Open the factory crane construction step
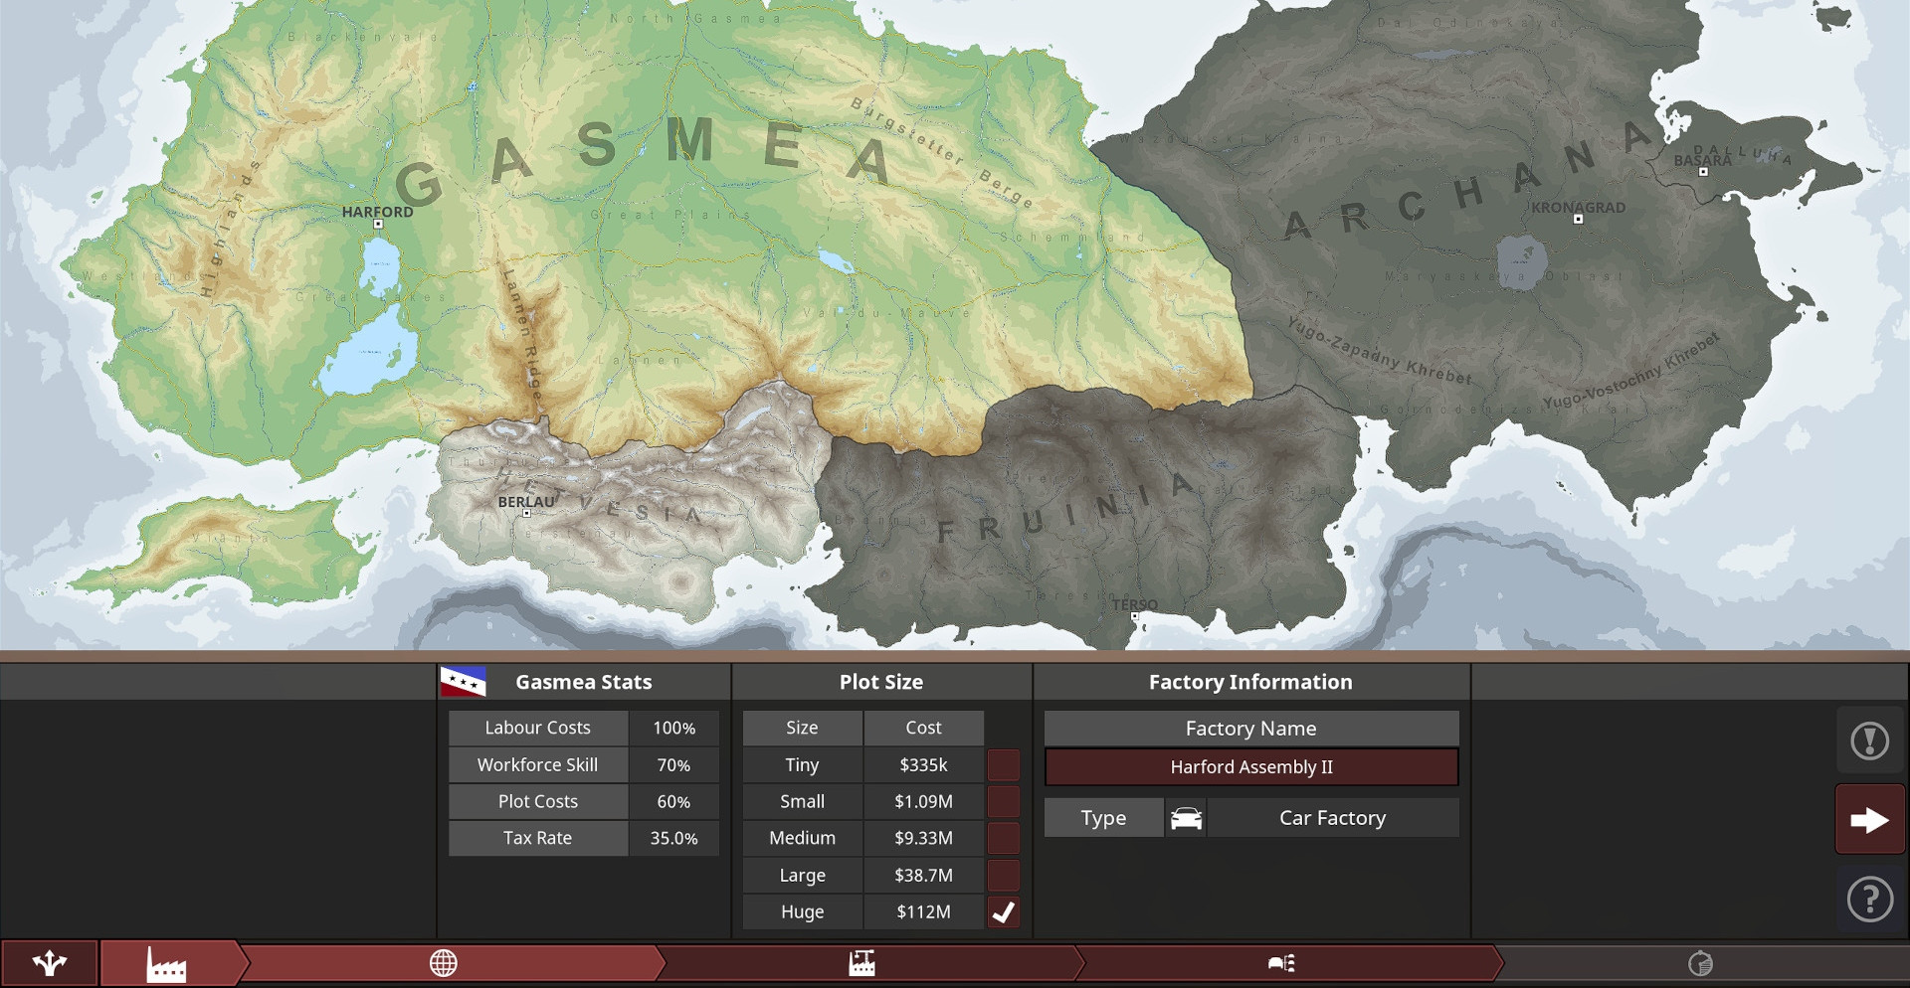 coord(861,963)
